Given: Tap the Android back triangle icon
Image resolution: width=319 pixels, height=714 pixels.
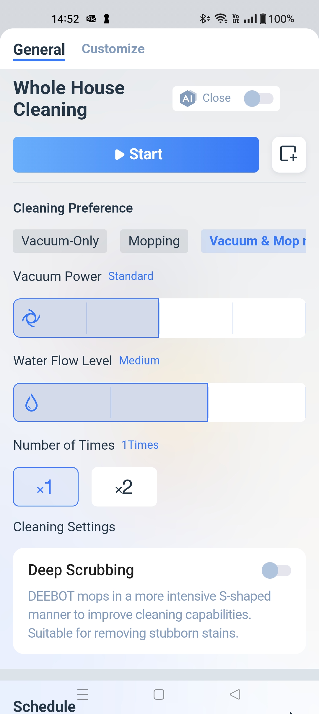Looking at the screenshot, I should (235, 694).
